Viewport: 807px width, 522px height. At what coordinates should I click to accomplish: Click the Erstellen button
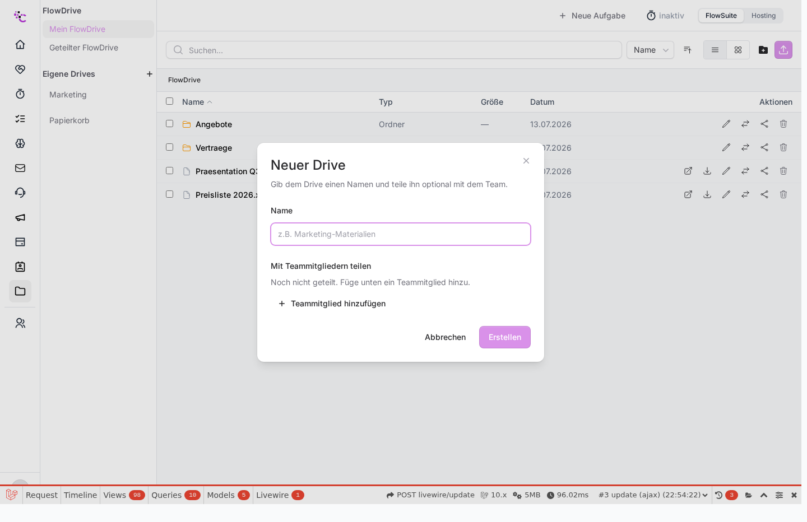click(505, 337)
